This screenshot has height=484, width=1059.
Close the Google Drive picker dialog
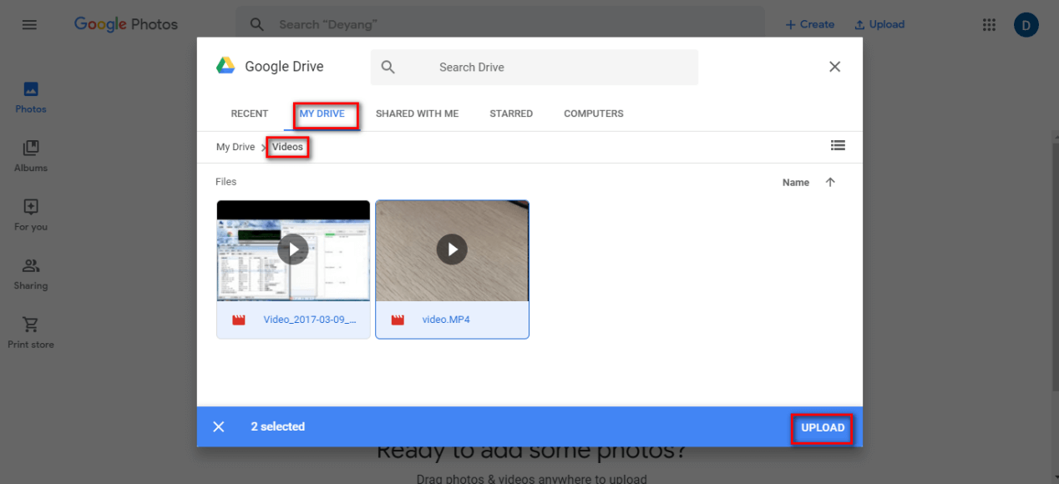[x=834, y=67]
